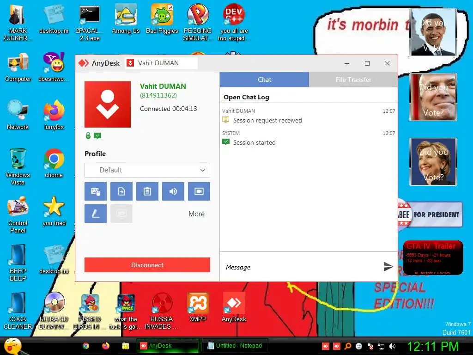473x355 pixels.
Task: Click the green monitor checkmark status icon
Action: coord(97,136)
